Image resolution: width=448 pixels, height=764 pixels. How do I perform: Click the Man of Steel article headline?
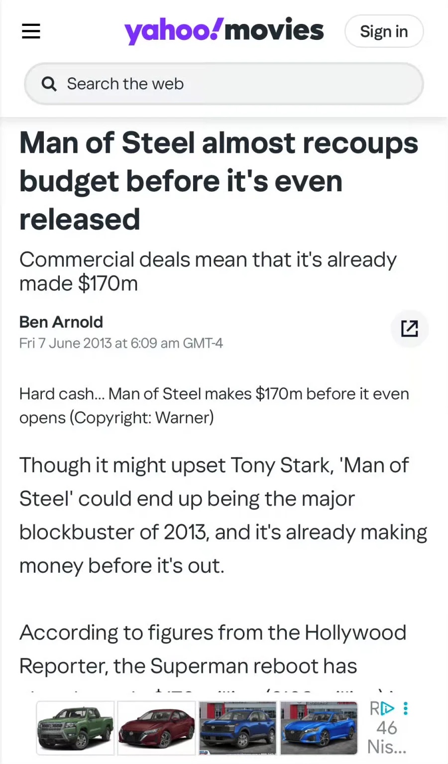pyautogui.click(x=219, y=181)
